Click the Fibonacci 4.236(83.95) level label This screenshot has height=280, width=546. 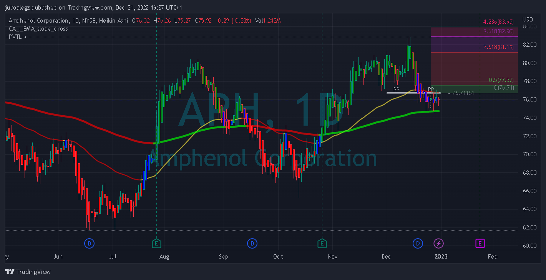(x=498, y=21)
